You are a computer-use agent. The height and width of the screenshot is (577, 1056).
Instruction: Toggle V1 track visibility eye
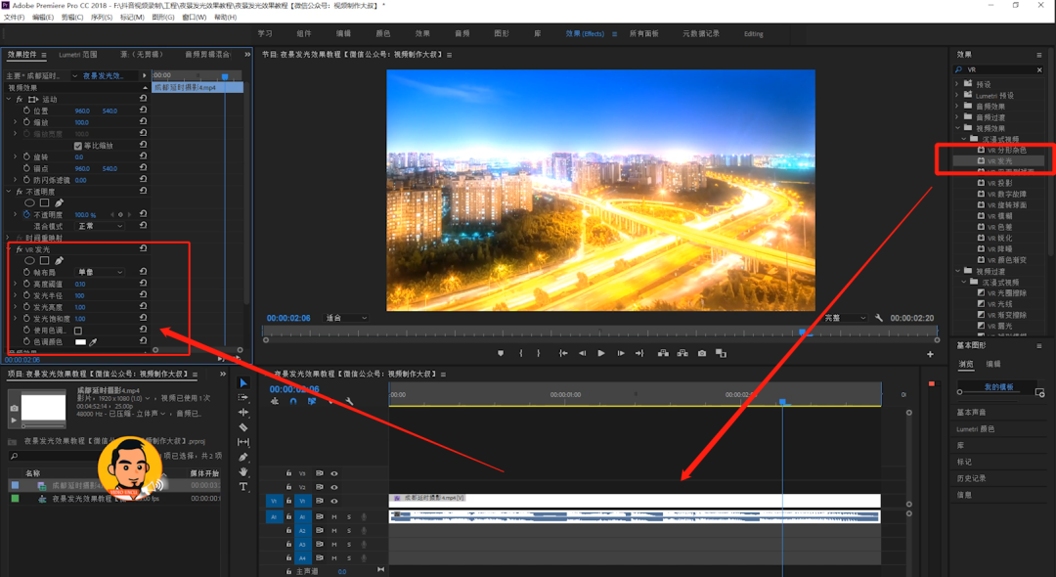(334, 501)
